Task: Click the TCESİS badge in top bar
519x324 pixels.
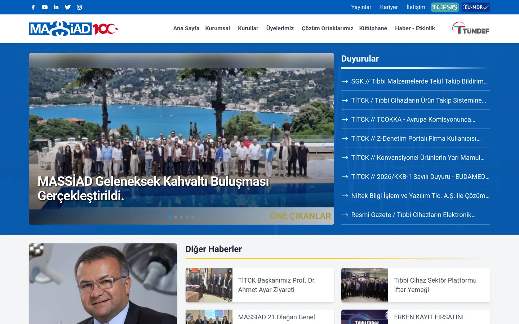Action: 445,7
